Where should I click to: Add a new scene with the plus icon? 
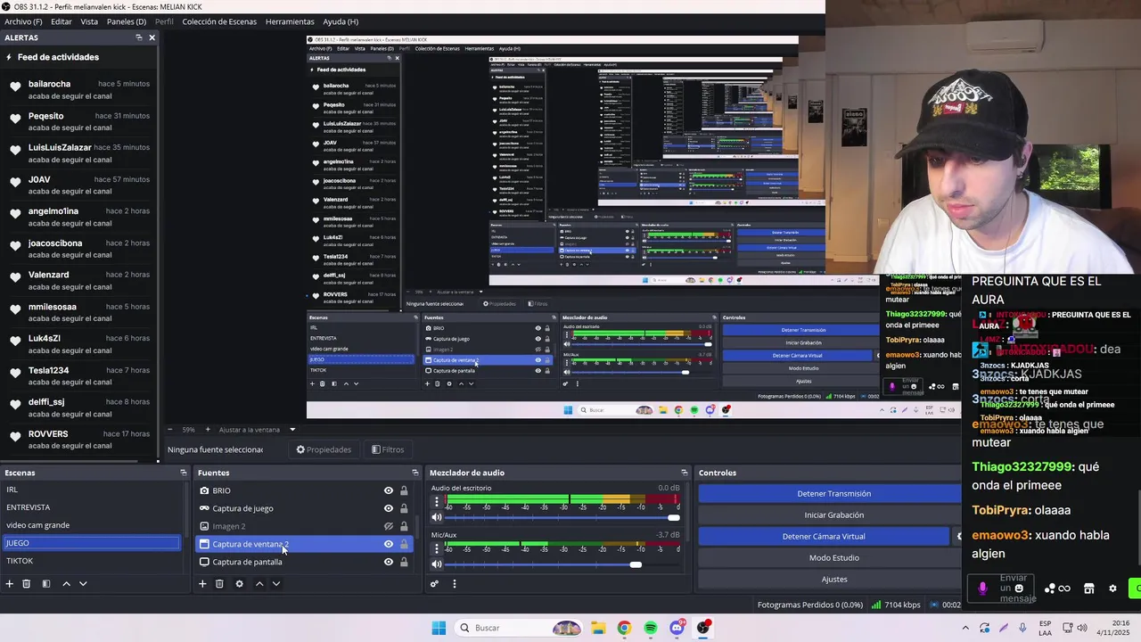10,584
